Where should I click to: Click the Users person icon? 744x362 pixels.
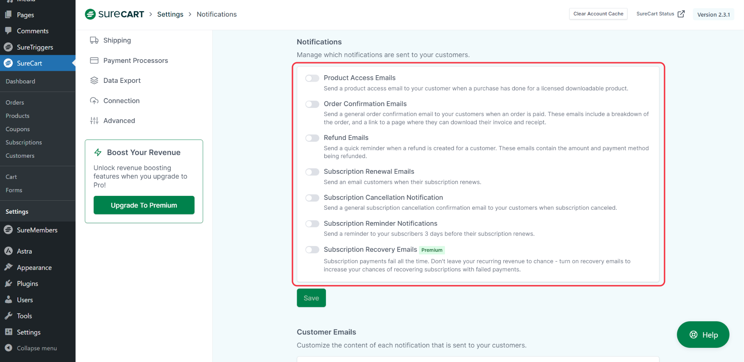click(x=8, y=300)
